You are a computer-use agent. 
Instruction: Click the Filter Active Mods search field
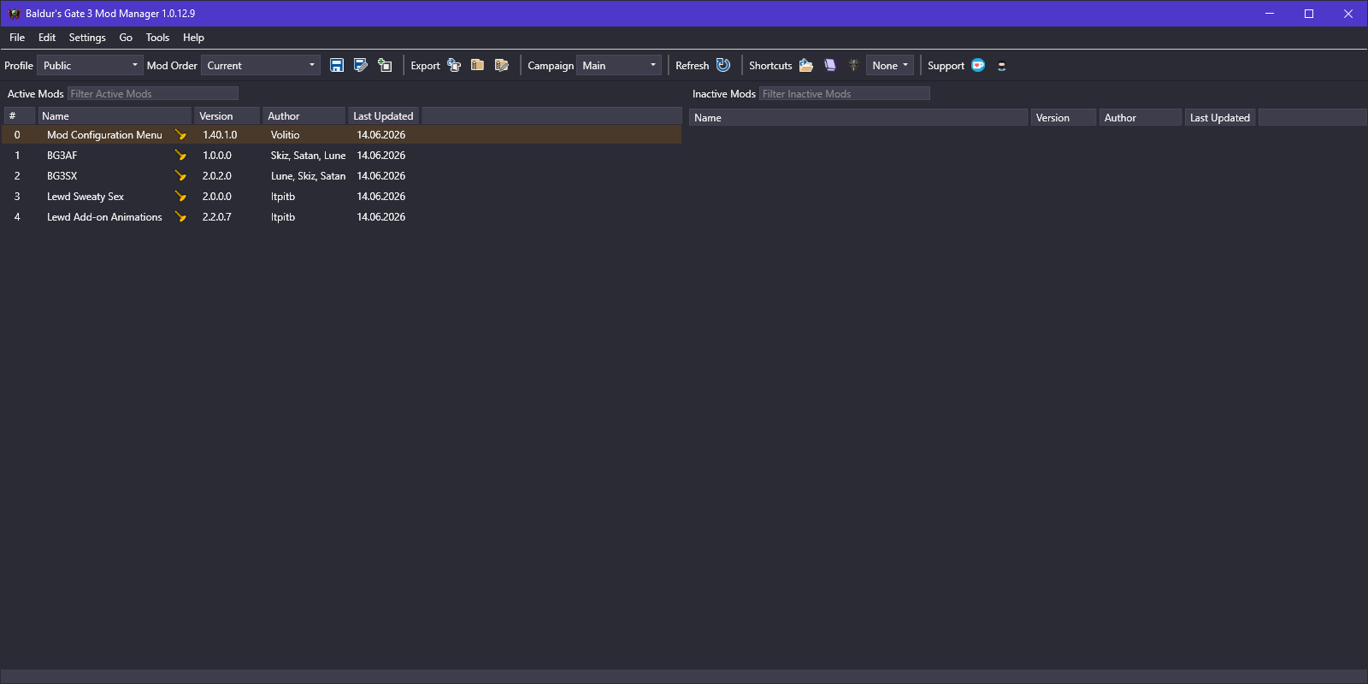point(153,94)
